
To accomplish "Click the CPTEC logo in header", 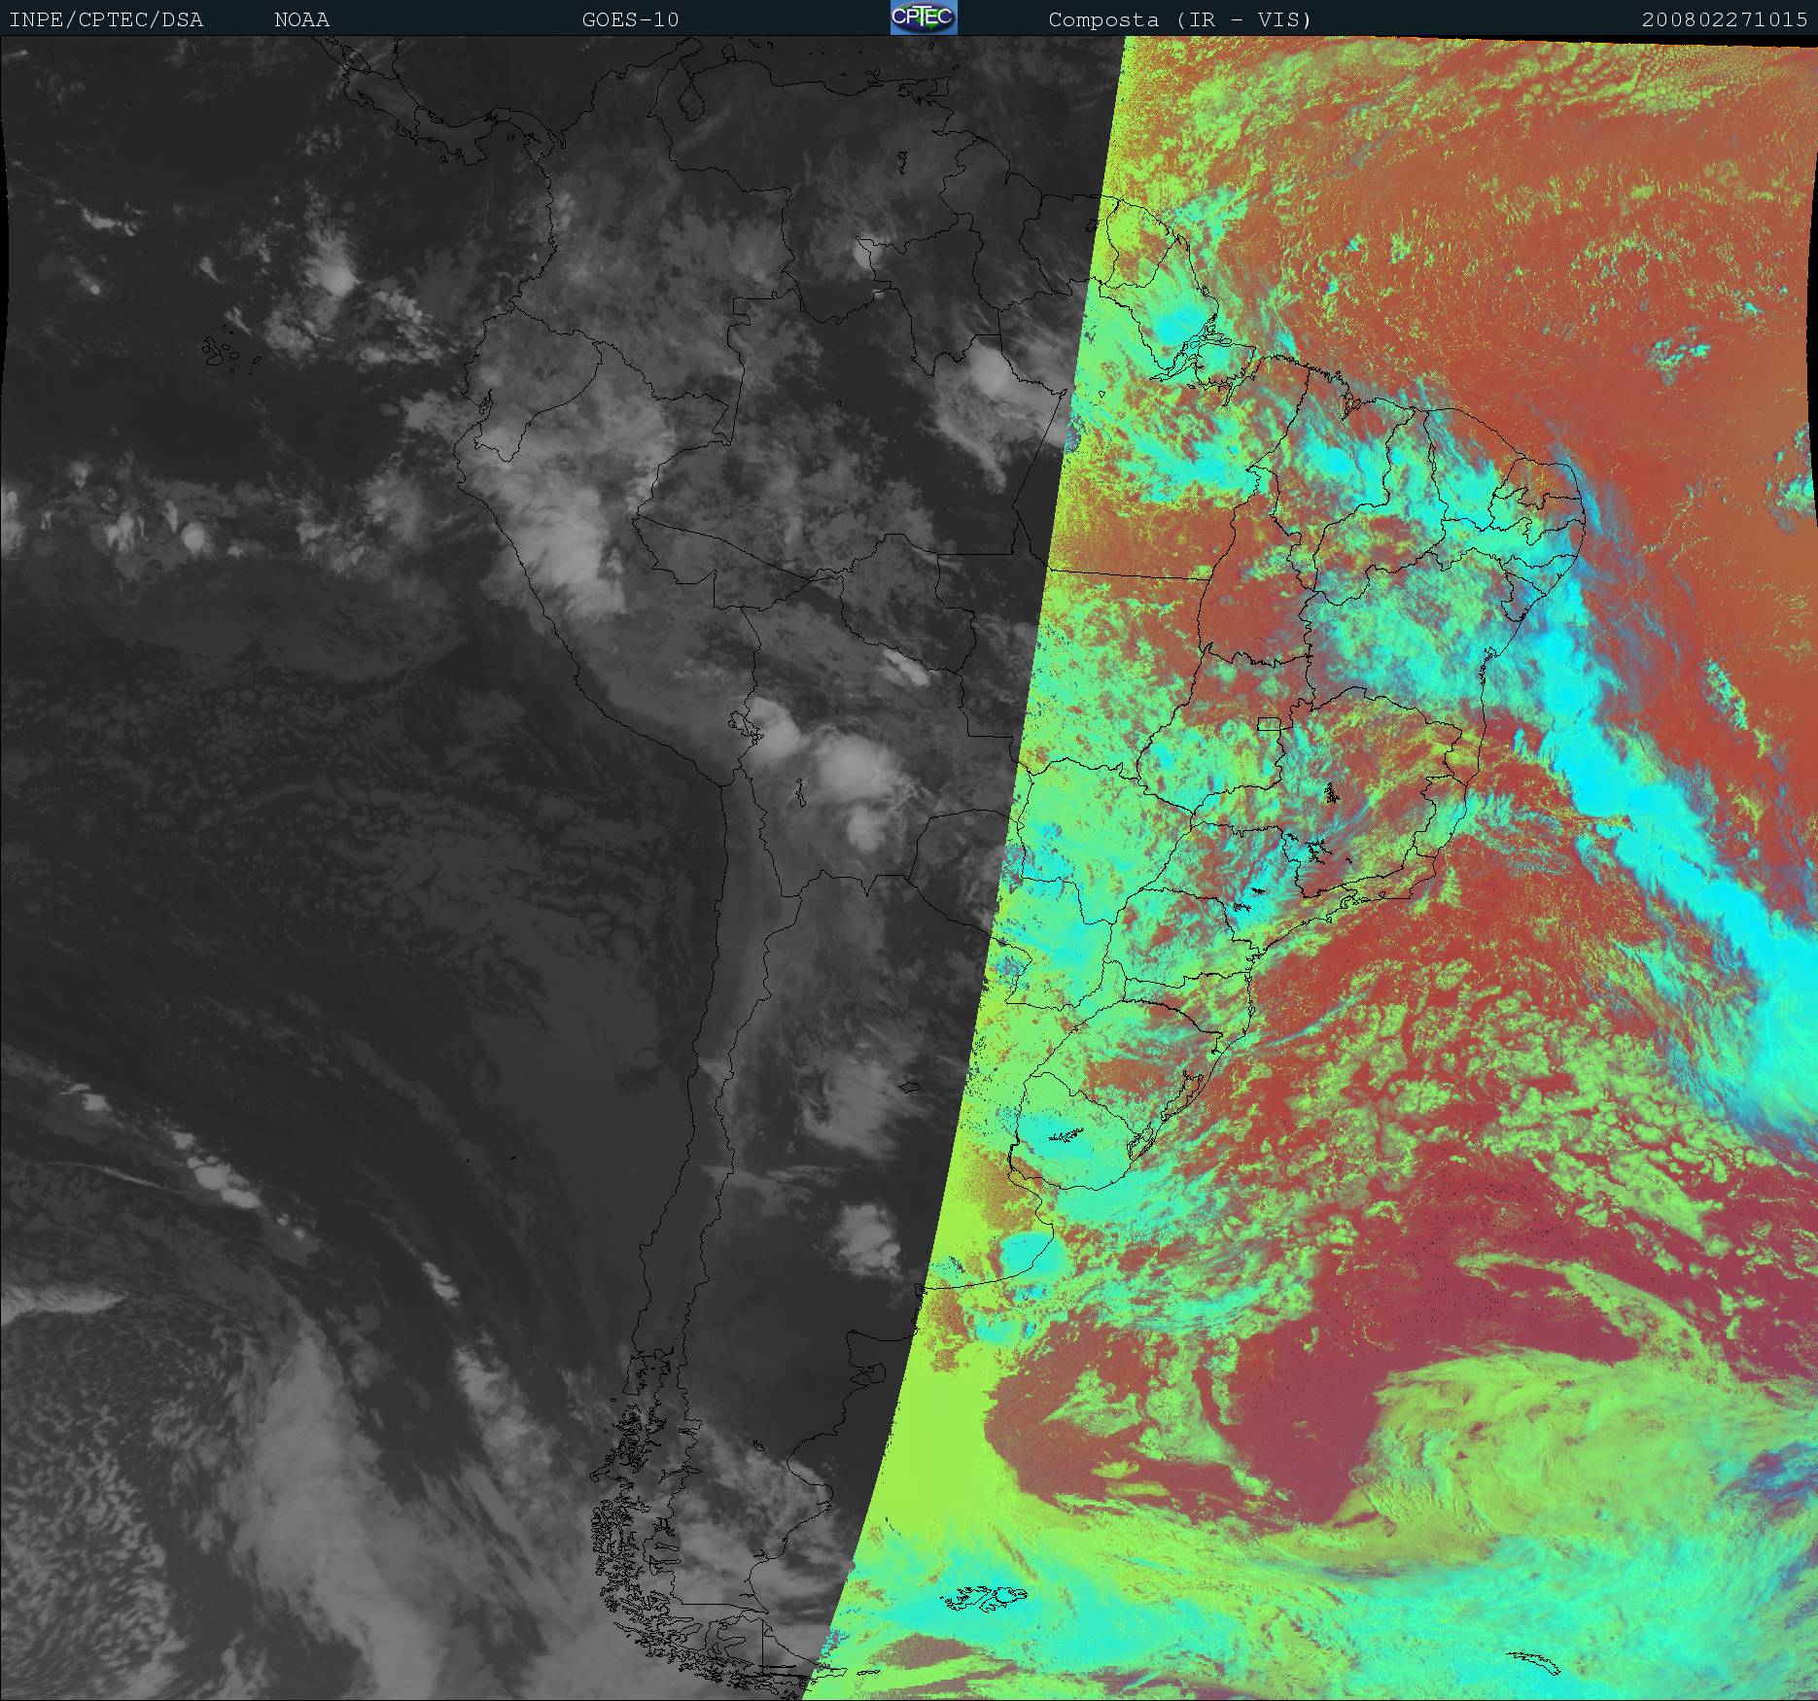I will click(923, 17).
